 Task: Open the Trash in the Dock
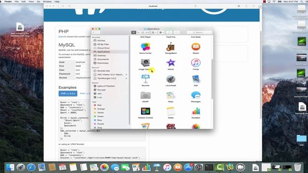[x=297, y=167]
